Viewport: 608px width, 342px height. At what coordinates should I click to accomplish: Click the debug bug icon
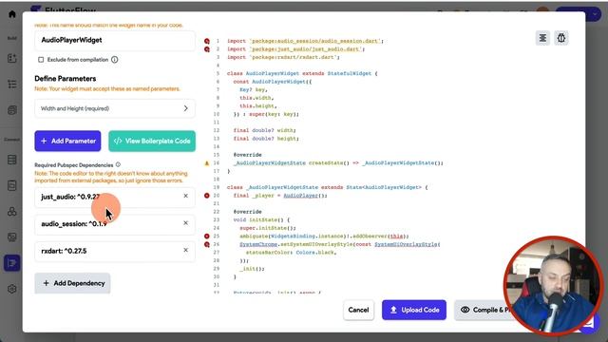pyautogui.click(x=561, y=38)
